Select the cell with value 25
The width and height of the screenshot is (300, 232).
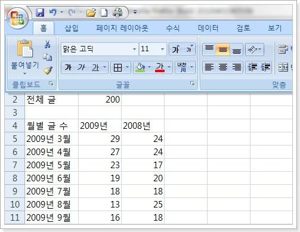coord(143,205)
